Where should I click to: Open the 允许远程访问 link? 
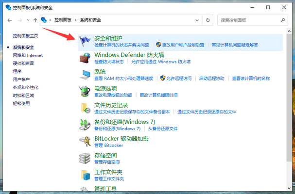pos(178,78)
